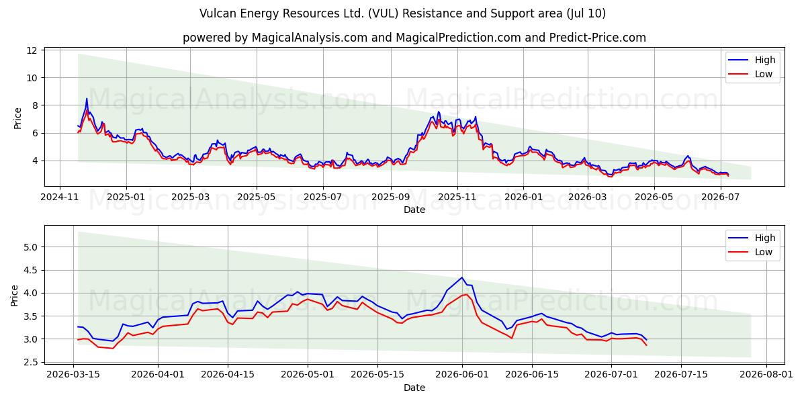Click the '8' tick label on the top y-axis
Screen dimensions: 806x403
[34, 105]
